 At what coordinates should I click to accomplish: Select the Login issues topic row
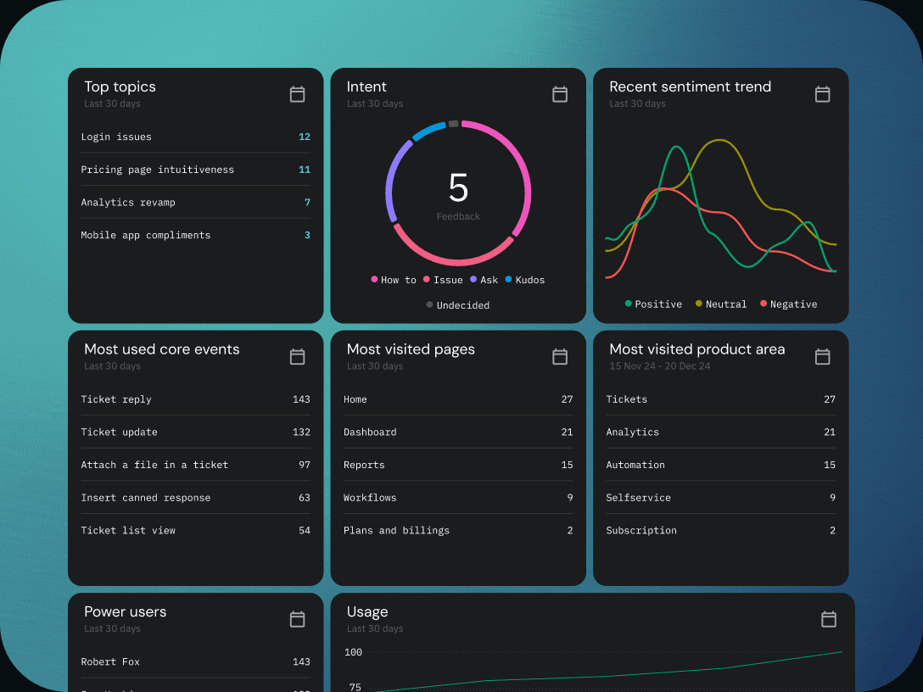(195, 137)
